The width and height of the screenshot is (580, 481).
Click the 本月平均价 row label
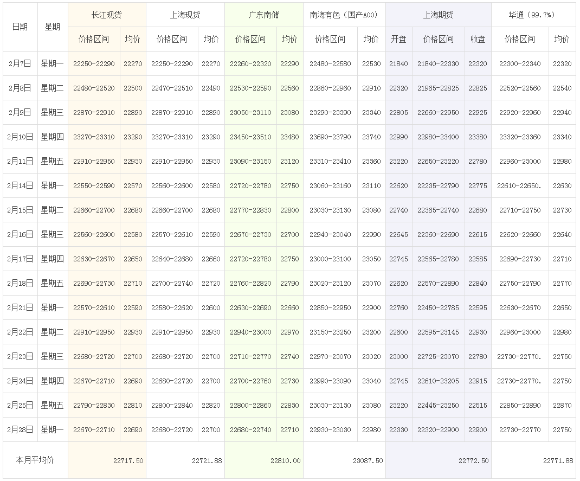35,460
